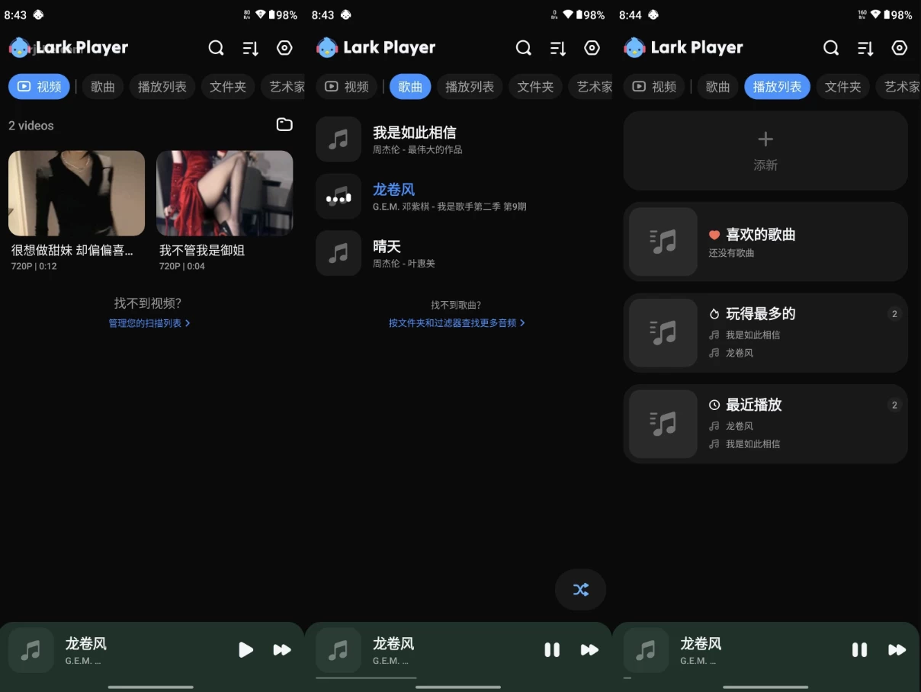Open the 最近播放 playlist
Screen dimensions: 921x692
tap(765, 424)
